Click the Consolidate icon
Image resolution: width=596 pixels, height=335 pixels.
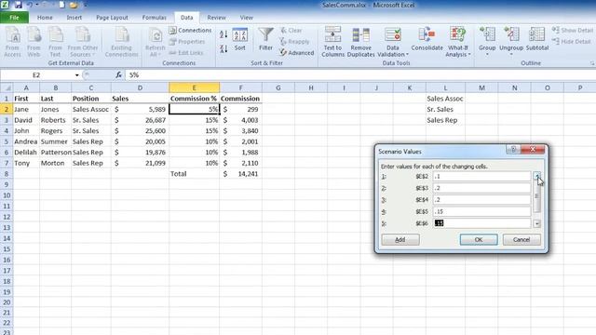[427, 40]
